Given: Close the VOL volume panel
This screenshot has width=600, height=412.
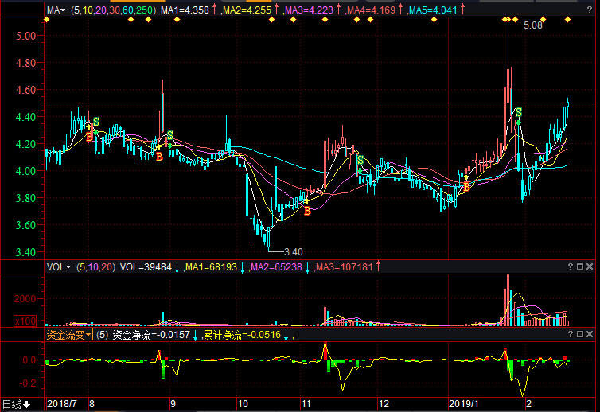Looking at the screenshot, I should click(590, 266).
